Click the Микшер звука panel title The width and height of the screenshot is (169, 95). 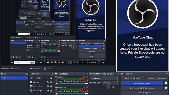(x=62, y=74)
